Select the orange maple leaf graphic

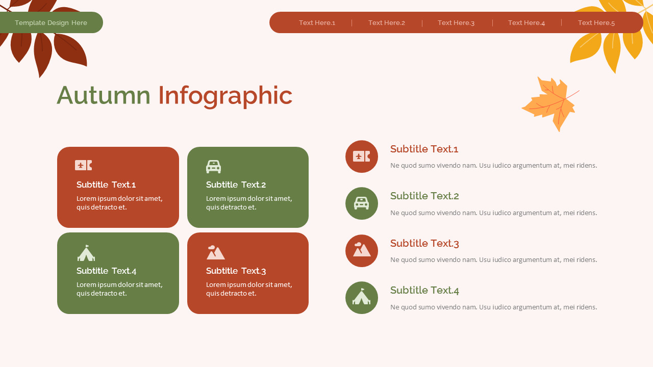[x=550, y=104]
